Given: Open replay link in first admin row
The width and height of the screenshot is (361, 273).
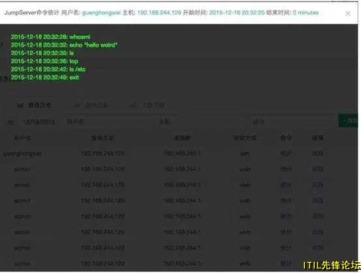Looking at the screenshot, I should 318,169.
